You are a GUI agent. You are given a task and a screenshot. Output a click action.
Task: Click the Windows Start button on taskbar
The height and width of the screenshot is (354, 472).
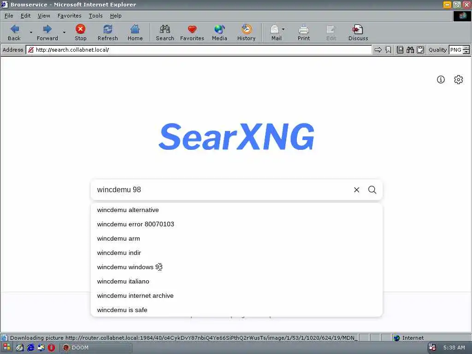click(x=6, y=348)
